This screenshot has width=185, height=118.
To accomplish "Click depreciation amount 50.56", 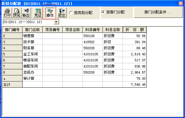I will pyautogui.click(x=134, y=36).
